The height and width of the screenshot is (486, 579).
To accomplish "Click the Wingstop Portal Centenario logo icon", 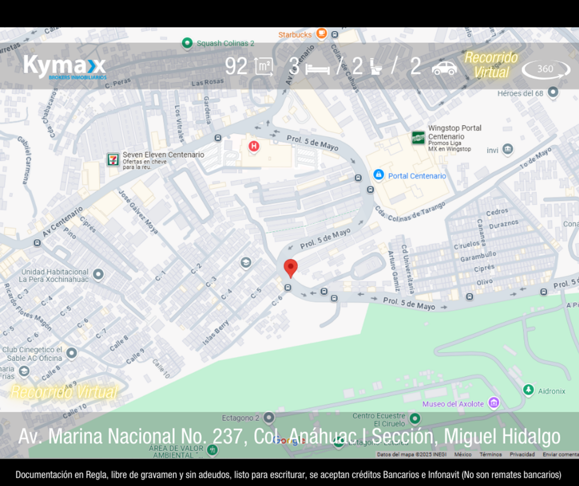I will [418, 138].
